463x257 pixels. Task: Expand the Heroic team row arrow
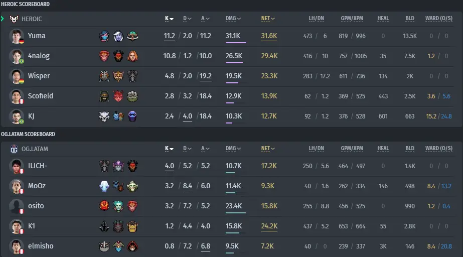[x=3, y=19]
